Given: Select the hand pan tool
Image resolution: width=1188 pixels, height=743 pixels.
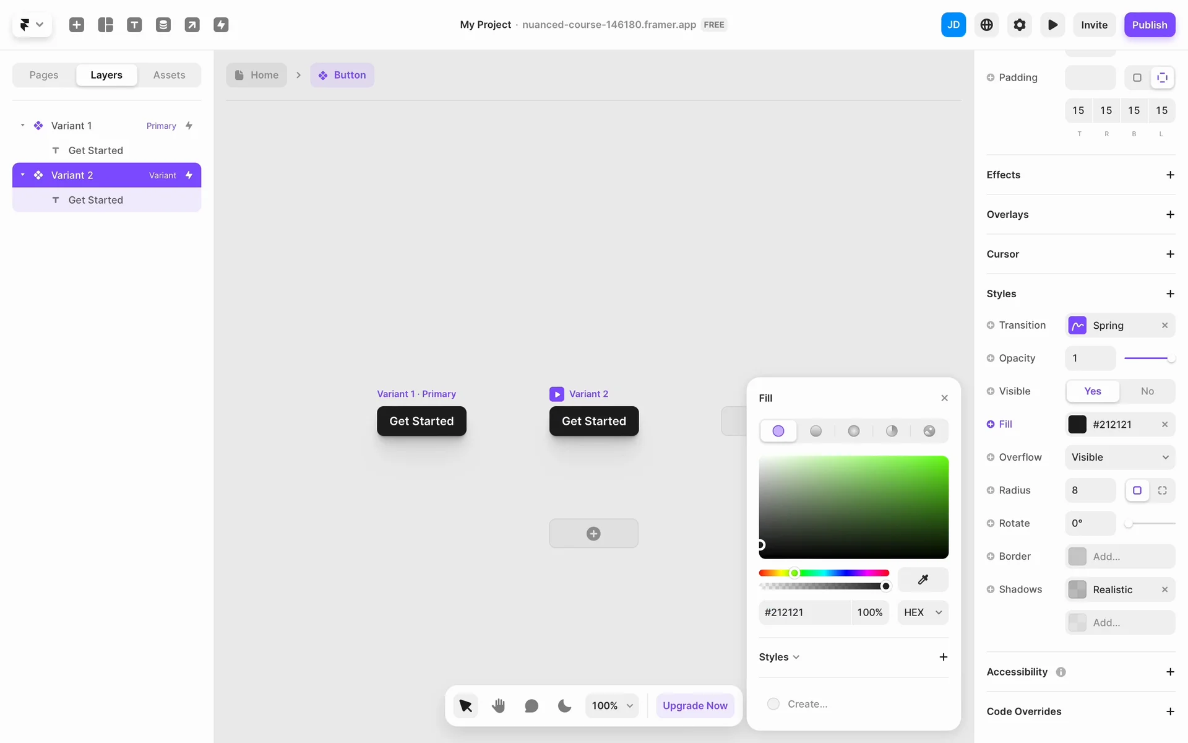Looking at the screenshot, I should point(499,706).
